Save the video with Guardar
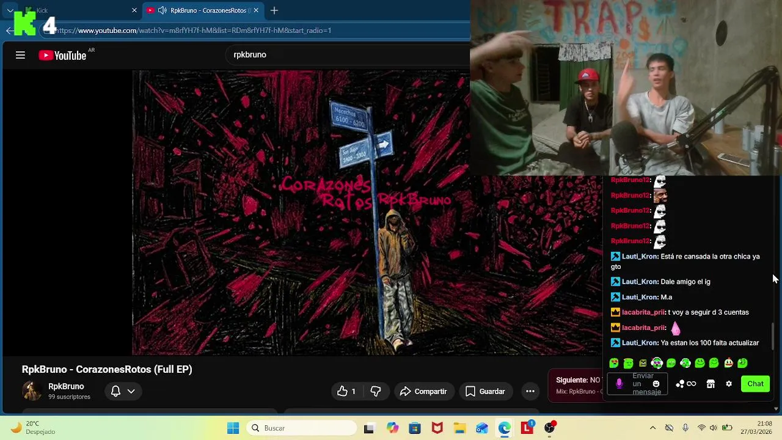 [x=485, y=391]
